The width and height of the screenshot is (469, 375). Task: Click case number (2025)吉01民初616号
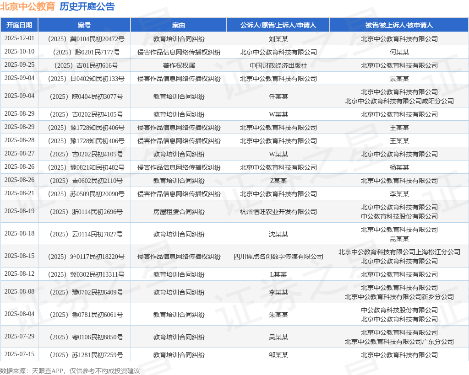86,65
